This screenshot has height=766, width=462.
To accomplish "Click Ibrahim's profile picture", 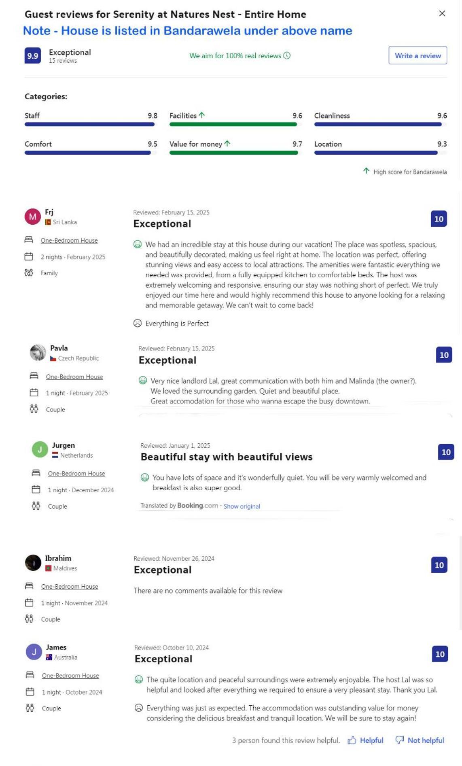I will [x=33, y=563].
